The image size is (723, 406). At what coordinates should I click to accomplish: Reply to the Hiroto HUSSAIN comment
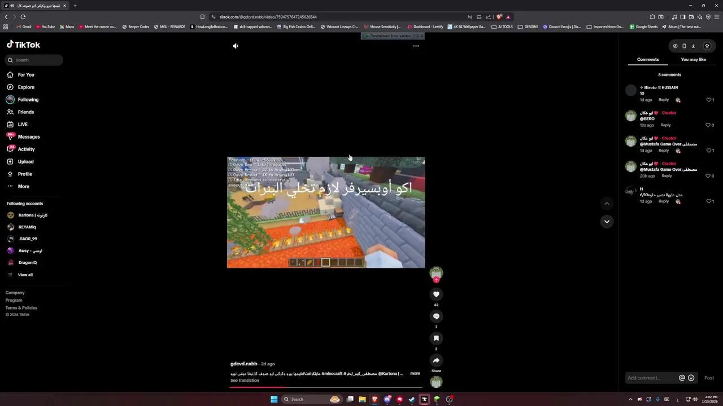tap(664, 100)
